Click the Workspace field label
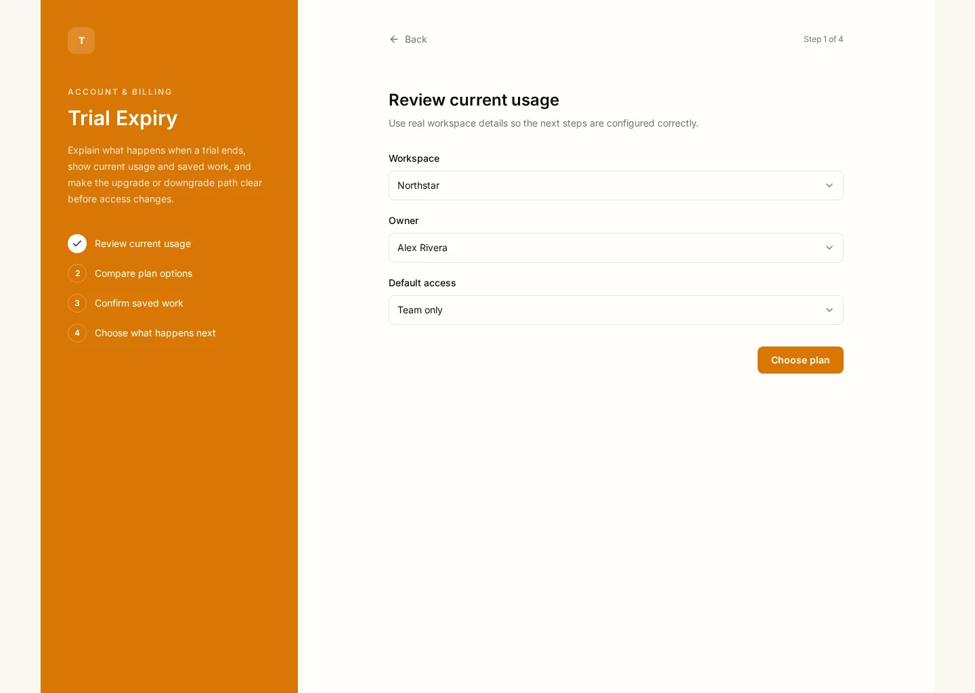Screen dimensions: 975x693 414,158
